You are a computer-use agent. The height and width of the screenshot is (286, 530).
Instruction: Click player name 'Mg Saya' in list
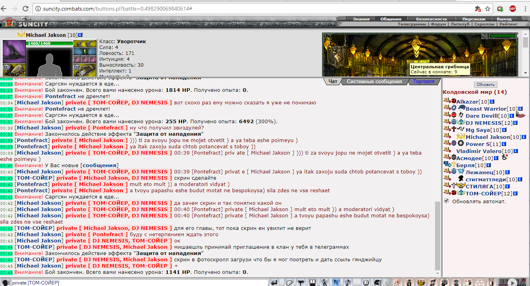[478, 130]
